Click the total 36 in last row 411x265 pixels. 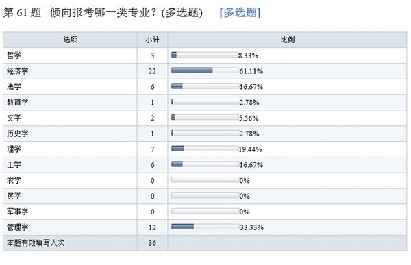pyautogui.click(x=152, y=243)
